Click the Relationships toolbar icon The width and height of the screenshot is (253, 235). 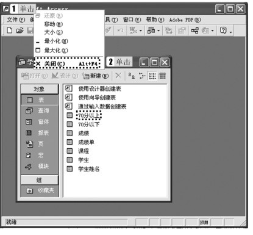click(x=194, y=31)
